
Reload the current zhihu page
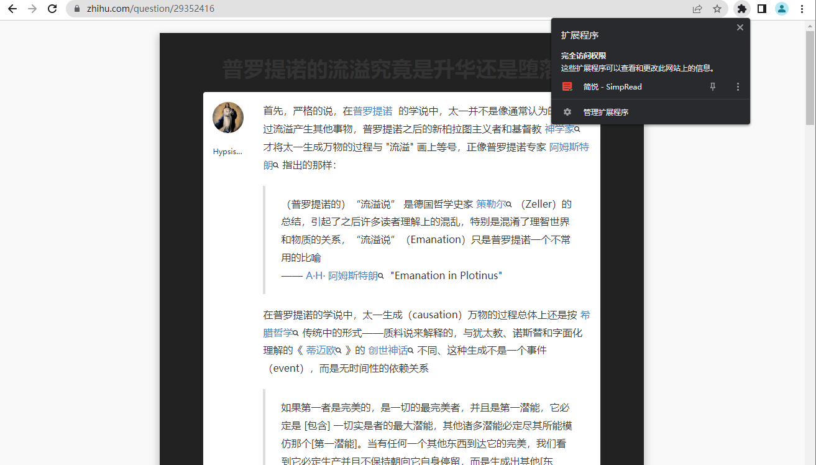pyautogui.click(x=53, y=9)
